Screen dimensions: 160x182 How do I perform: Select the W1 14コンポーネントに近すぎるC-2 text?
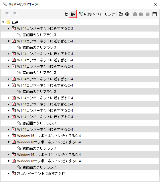(x=45, y=29)
